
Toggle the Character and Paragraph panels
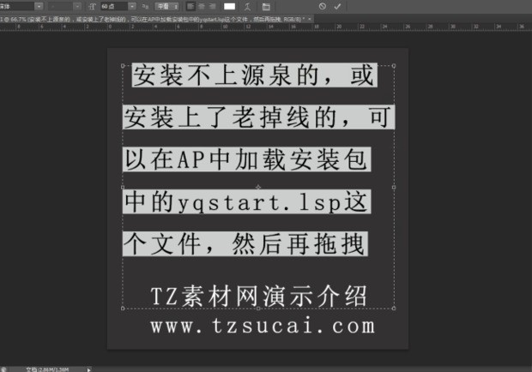pyautogui.click(x=266, y=7)
